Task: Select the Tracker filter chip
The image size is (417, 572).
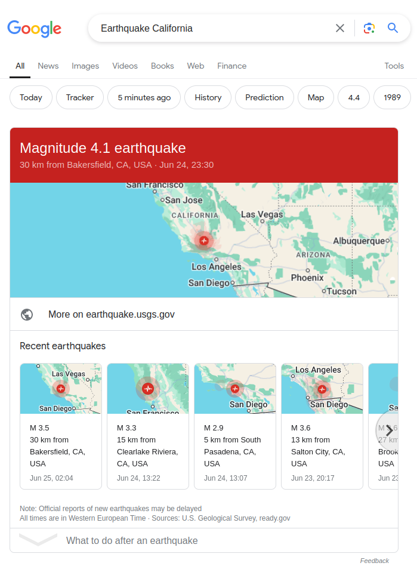Action: pos(80,97)
